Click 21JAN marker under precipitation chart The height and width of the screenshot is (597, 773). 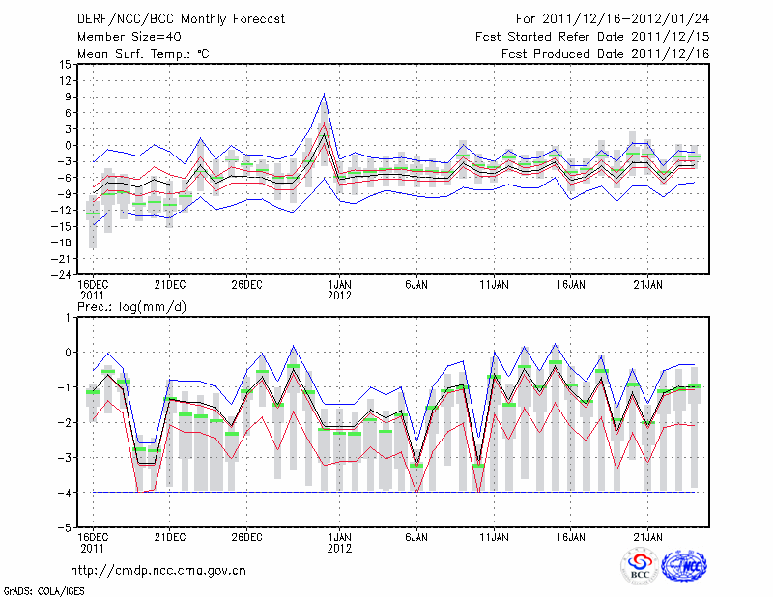point(647,536)
